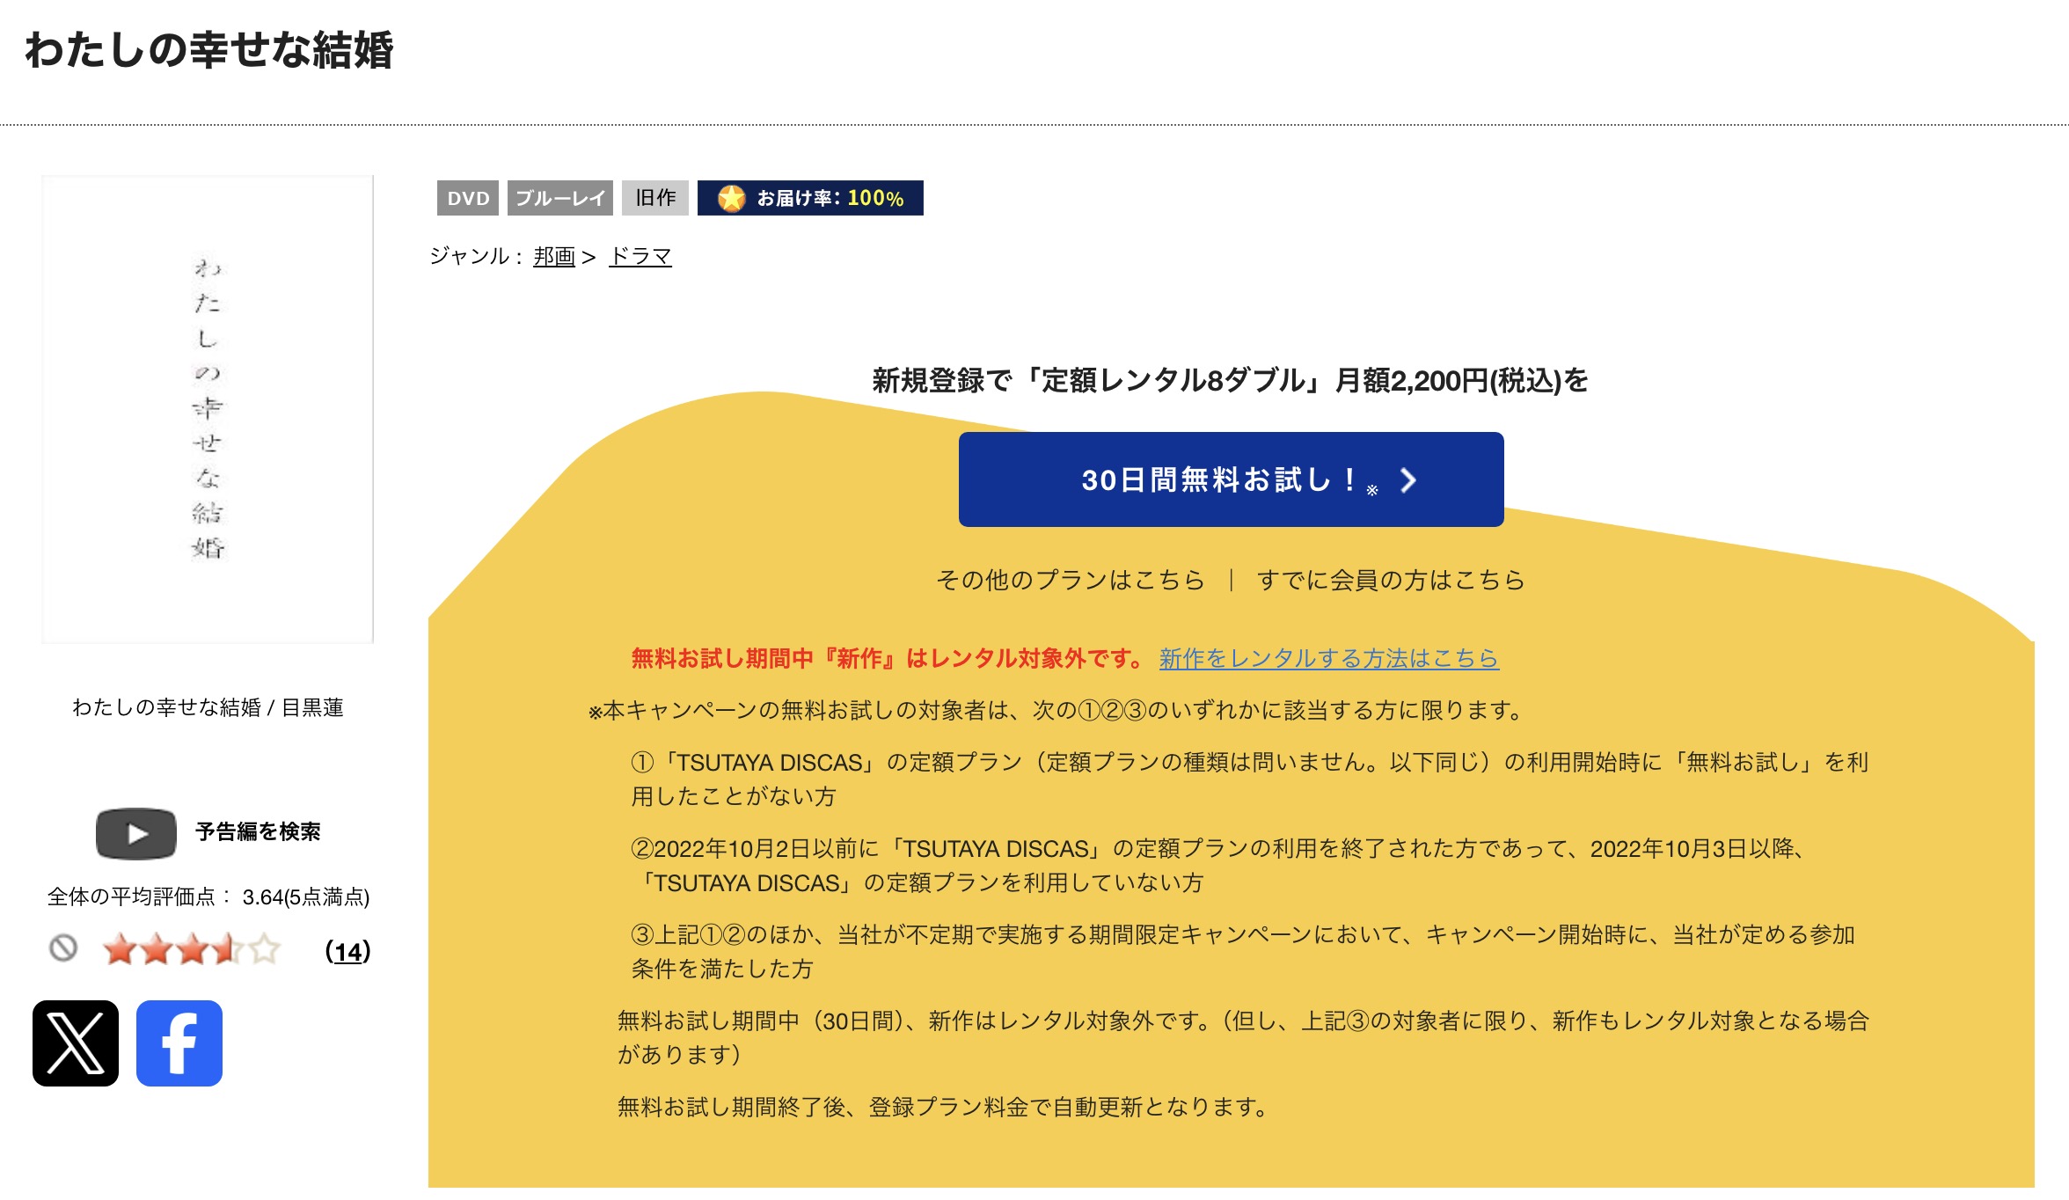Click ※本キャンペーン eligibility sentence
Screen dimensions: 2069x1200
[1056, 710]
